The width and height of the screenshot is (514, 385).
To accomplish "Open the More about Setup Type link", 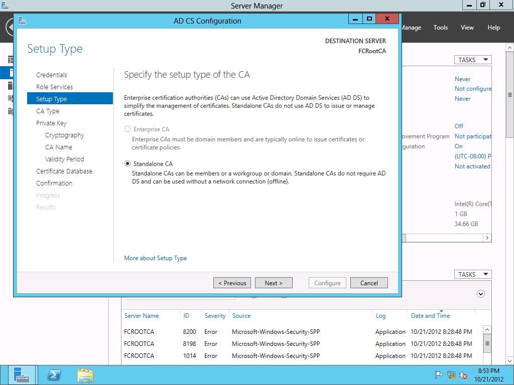I will [x=156, y=258].
